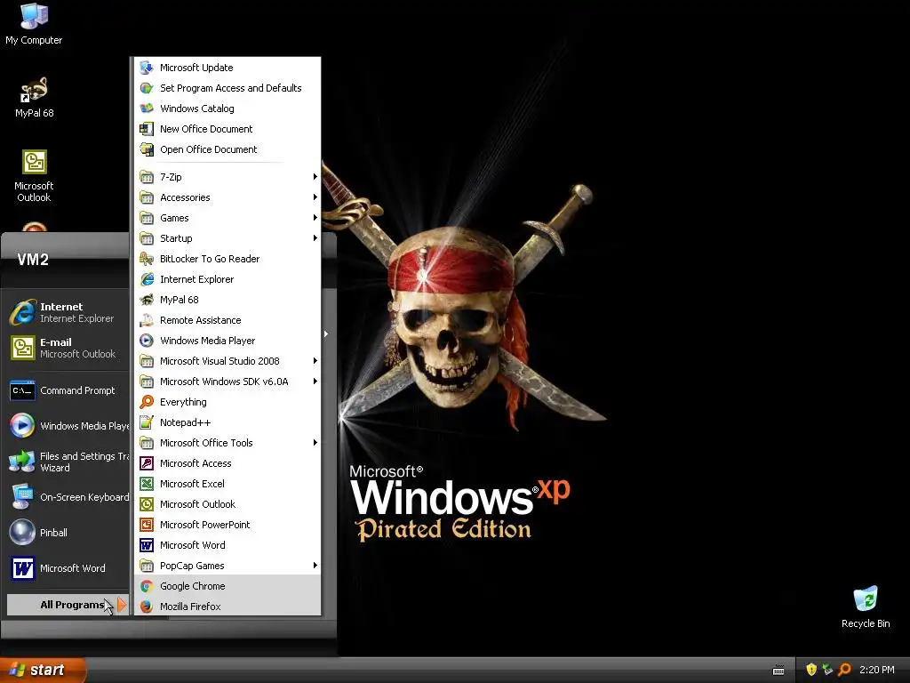Open On-Screen Keyboard from start menu
Screen dimensions: 910x683
(x=68, y=497)
